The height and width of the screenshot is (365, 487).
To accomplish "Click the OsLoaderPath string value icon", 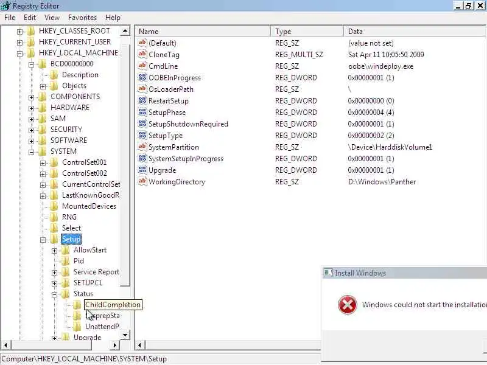I will 142,89.
